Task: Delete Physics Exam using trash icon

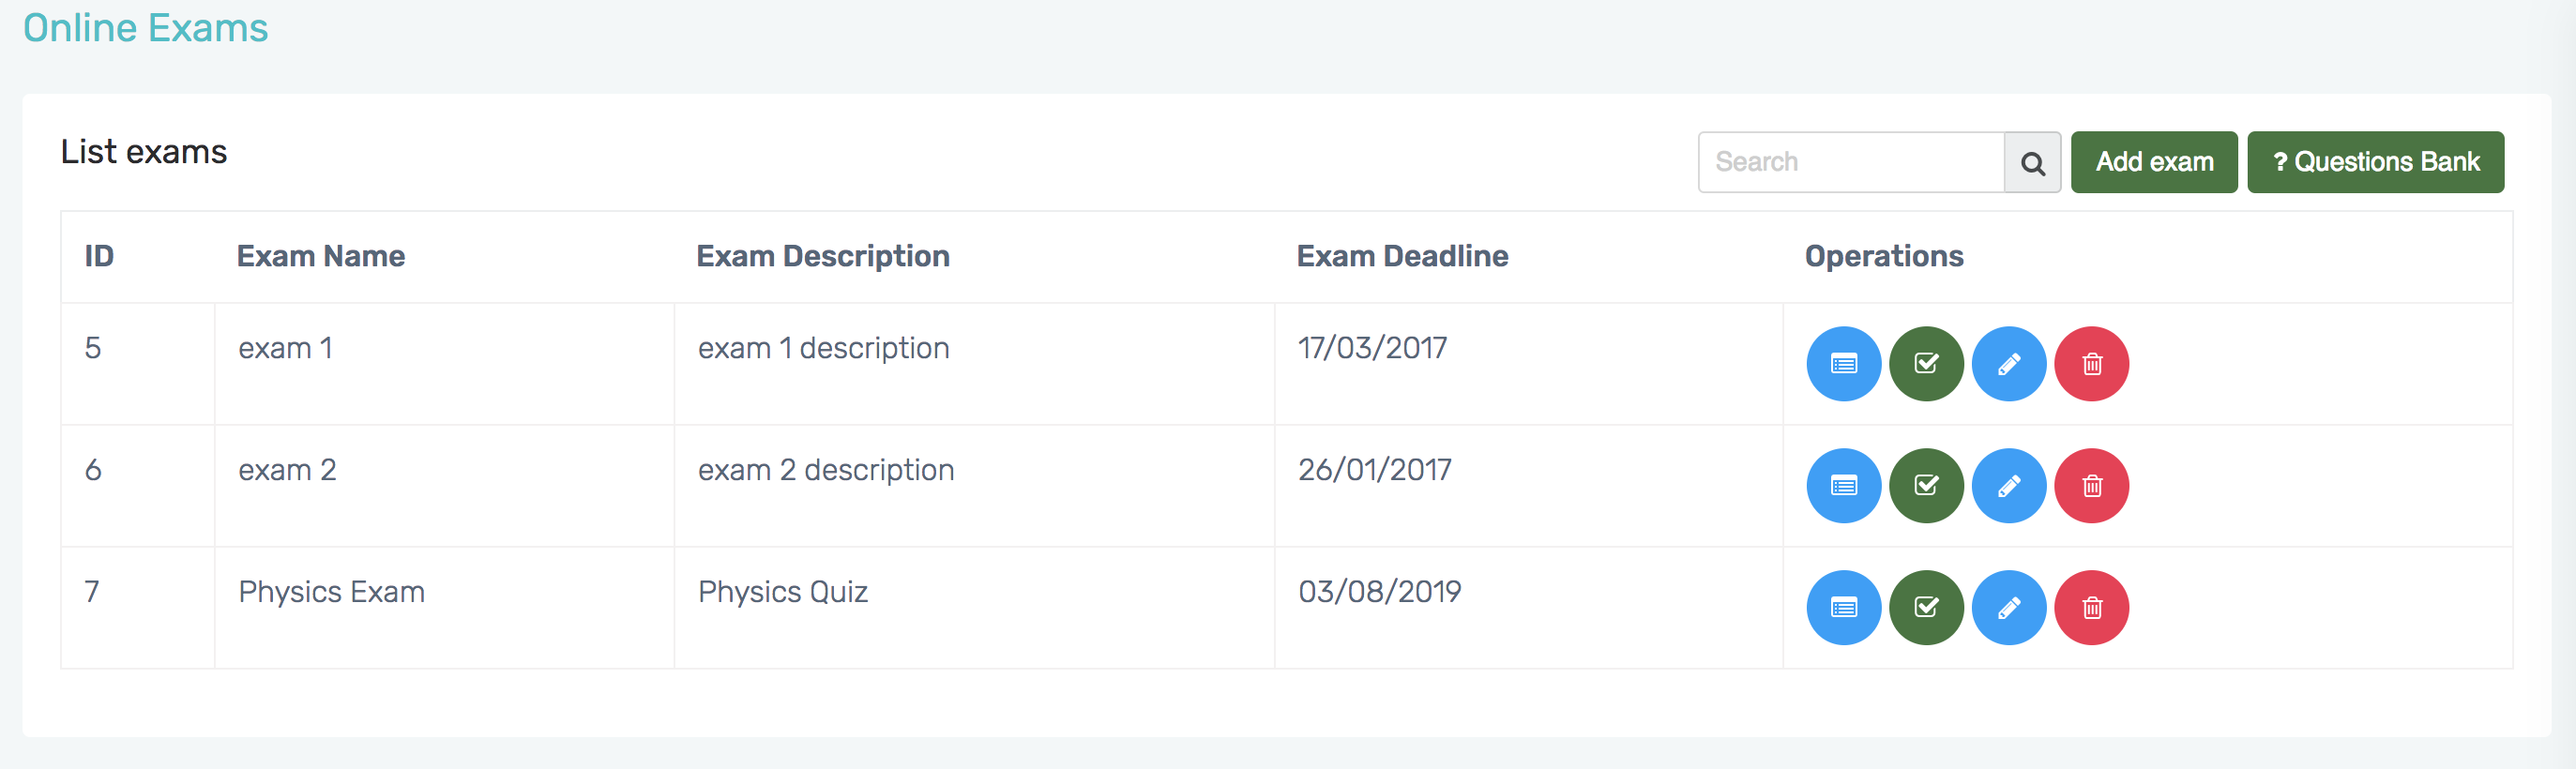Action: pos(2091,608)
